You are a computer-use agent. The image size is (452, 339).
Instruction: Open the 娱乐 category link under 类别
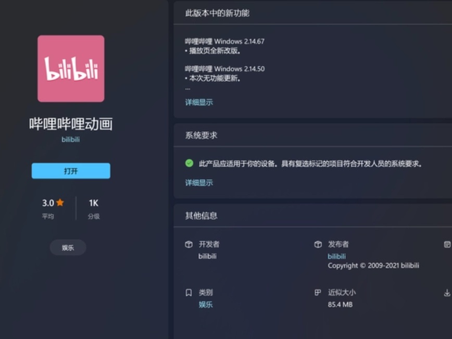206,305
